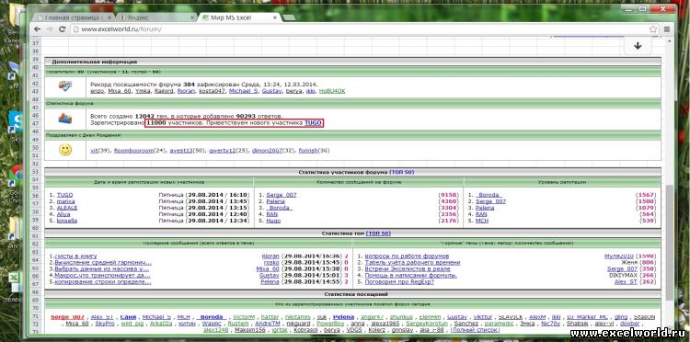Bookmark this page with the star icon
Viewport: 690px width, 342px height.
[x=653, y=29]
